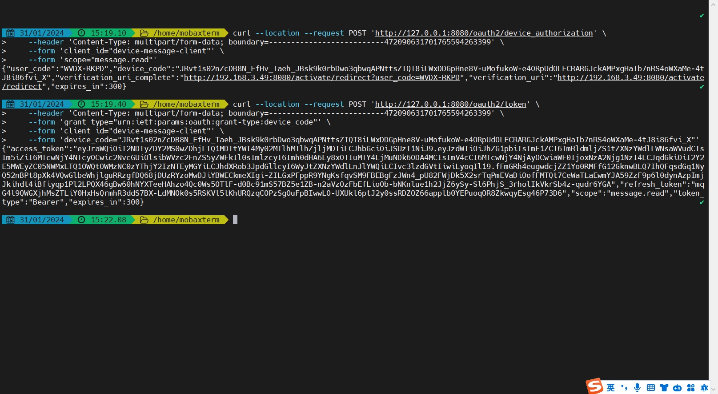Click the scroll-up arrow at the scrollbar top
718x394 pixels.
point(713,4)
